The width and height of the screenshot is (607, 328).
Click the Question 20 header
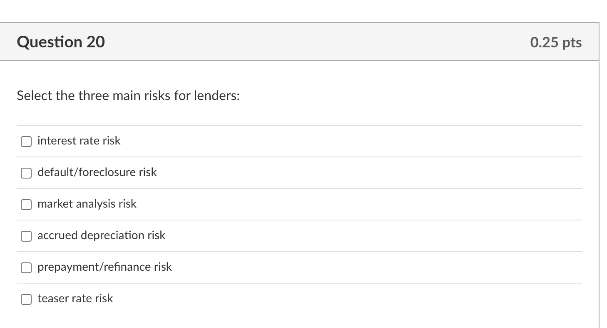click(x=61, y=42)
